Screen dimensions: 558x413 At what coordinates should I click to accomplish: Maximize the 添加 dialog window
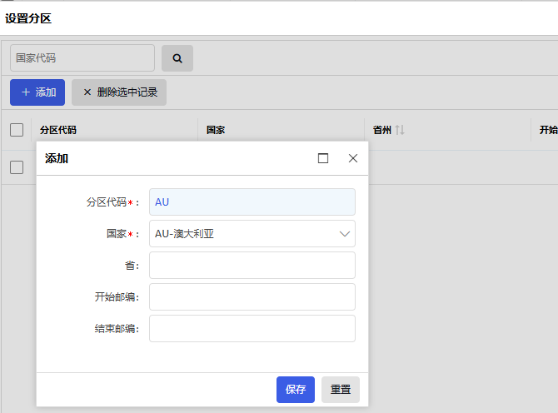click(x=323, y=158)
